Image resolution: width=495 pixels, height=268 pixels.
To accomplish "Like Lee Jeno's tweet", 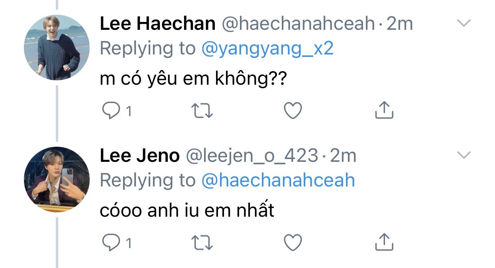I will (x=293, y=242).
